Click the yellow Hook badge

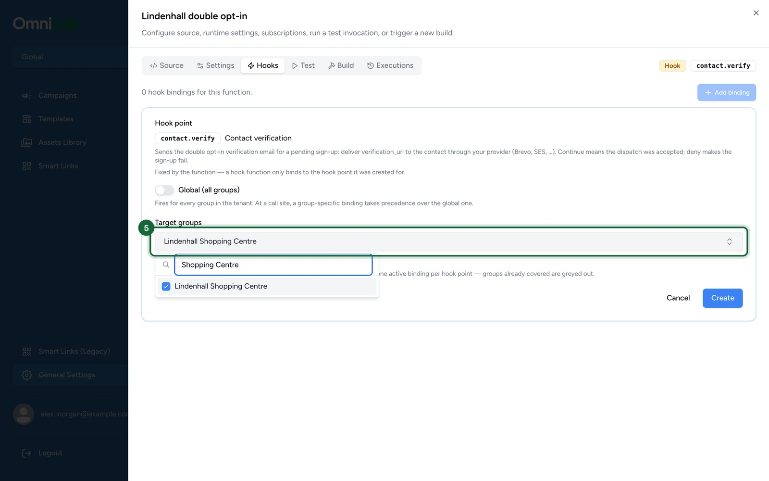pos(672,66)
